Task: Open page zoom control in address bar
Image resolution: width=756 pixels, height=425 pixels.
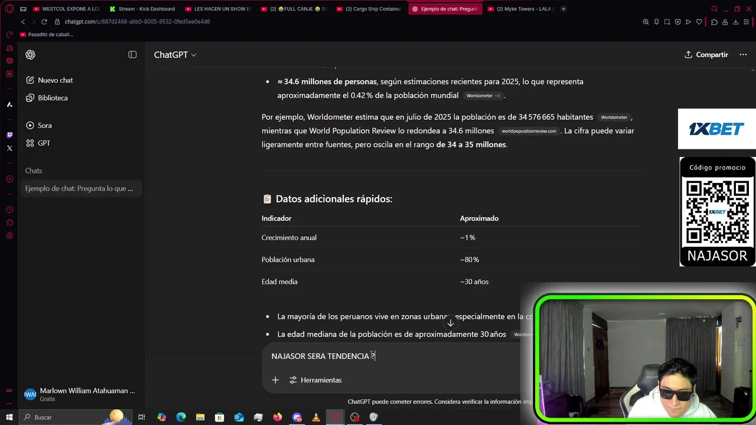Action: (x=646, y=22)
